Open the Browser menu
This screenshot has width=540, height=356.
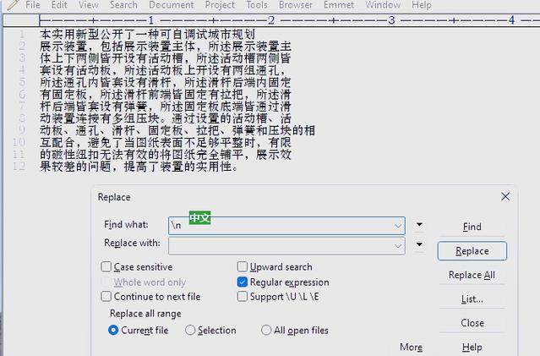pos(296,5)
